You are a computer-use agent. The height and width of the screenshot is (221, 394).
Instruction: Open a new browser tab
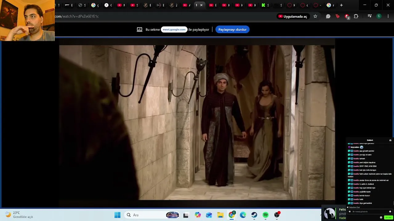click(341, 5)
